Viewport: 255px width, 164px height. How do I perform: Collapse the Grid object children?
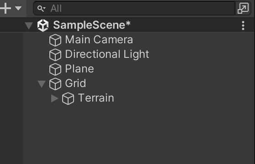coord(42,84)
